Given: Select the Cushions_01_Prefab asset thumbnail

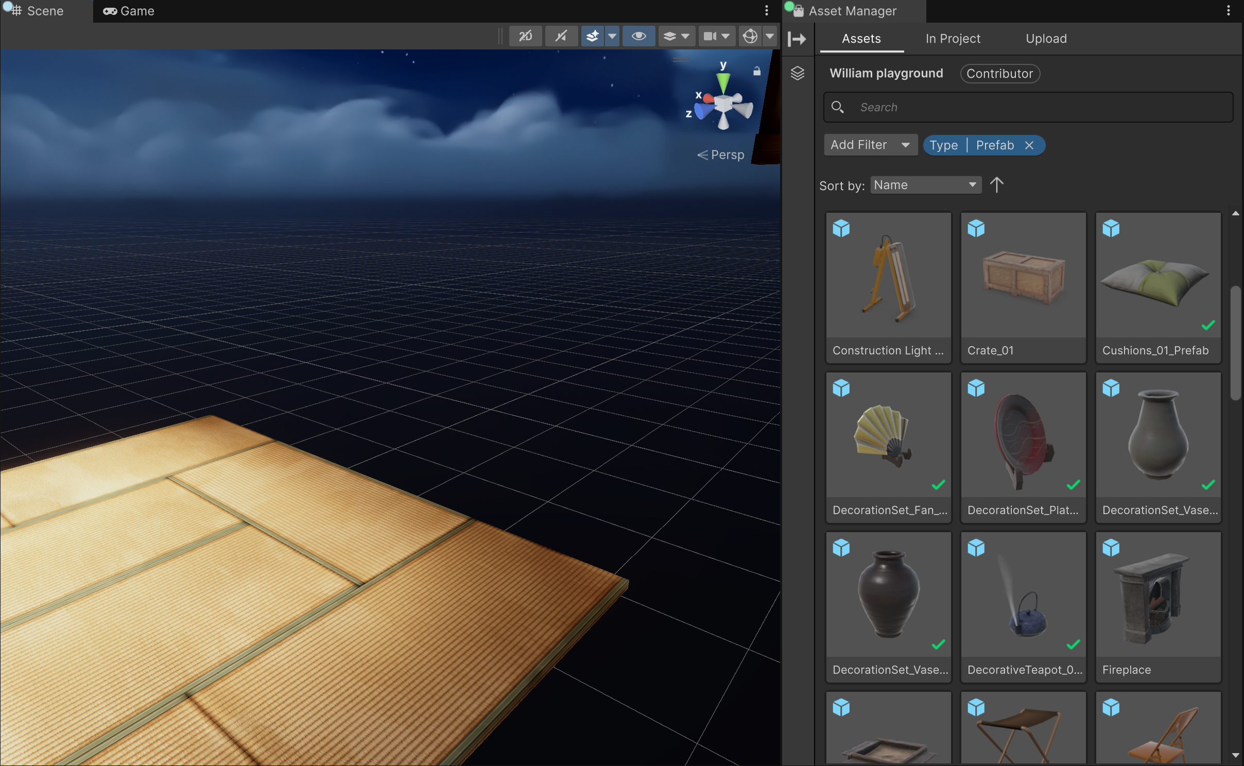Looking at the screenshot, I should pyautogui.click(x=1159, y=275).
